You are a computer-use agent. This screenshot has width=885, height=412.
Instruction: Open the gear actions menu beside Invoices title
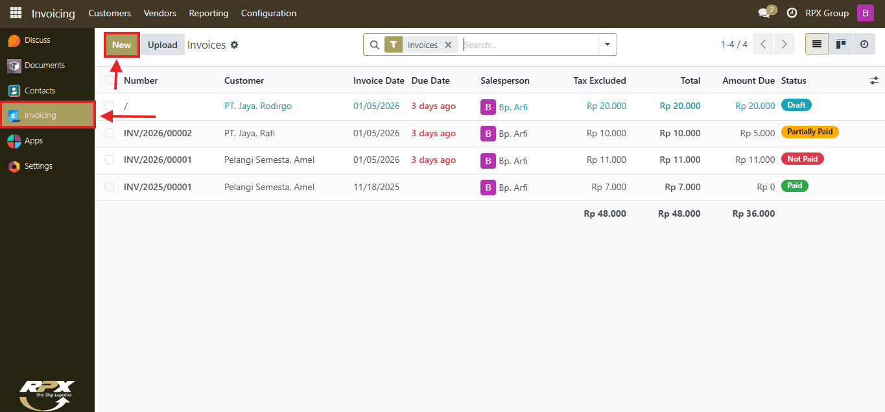[235, 45]
